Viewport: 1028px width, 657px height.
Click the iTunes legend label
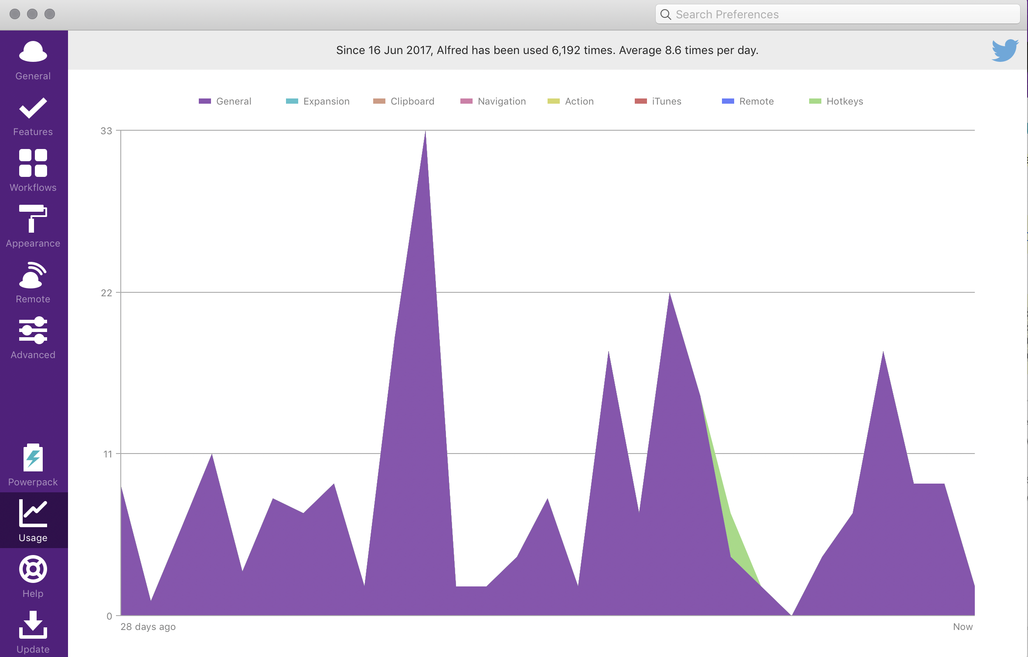[x=667, y=101]
